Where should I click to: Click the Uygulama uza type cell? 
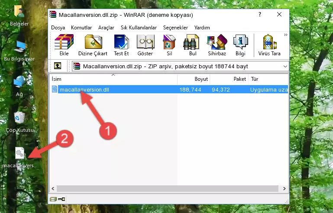click(x=269, y=90)
